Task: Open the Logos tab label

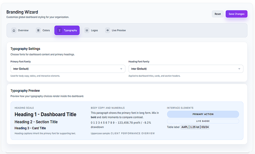Action: tap(95, 30)
